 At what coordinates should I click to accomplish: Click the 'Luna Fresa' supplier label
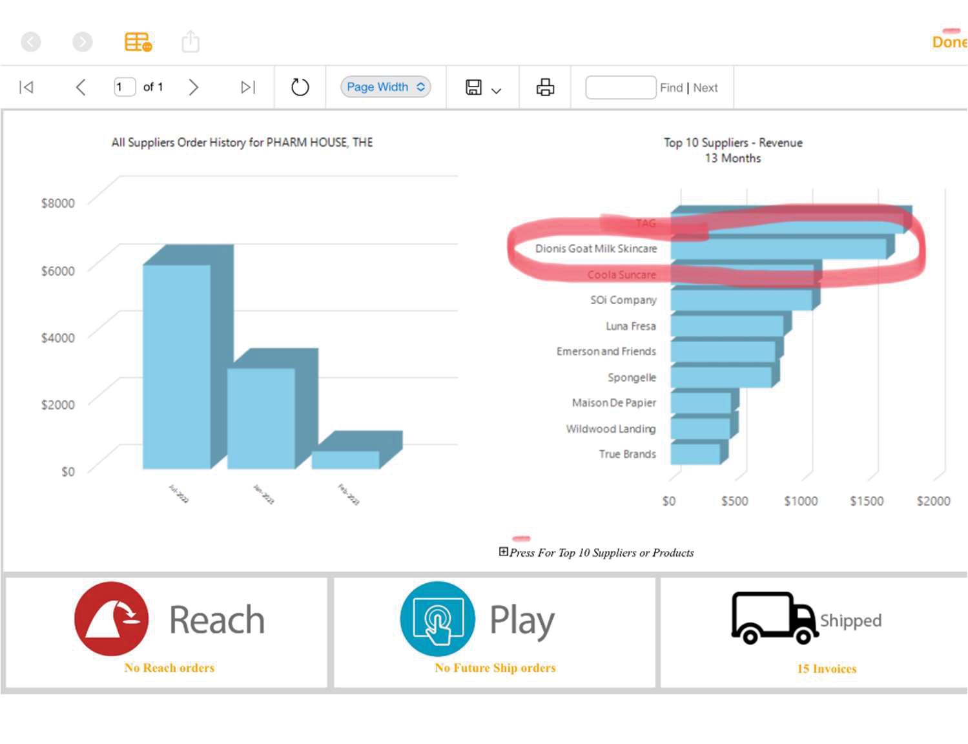pos(631,326)
